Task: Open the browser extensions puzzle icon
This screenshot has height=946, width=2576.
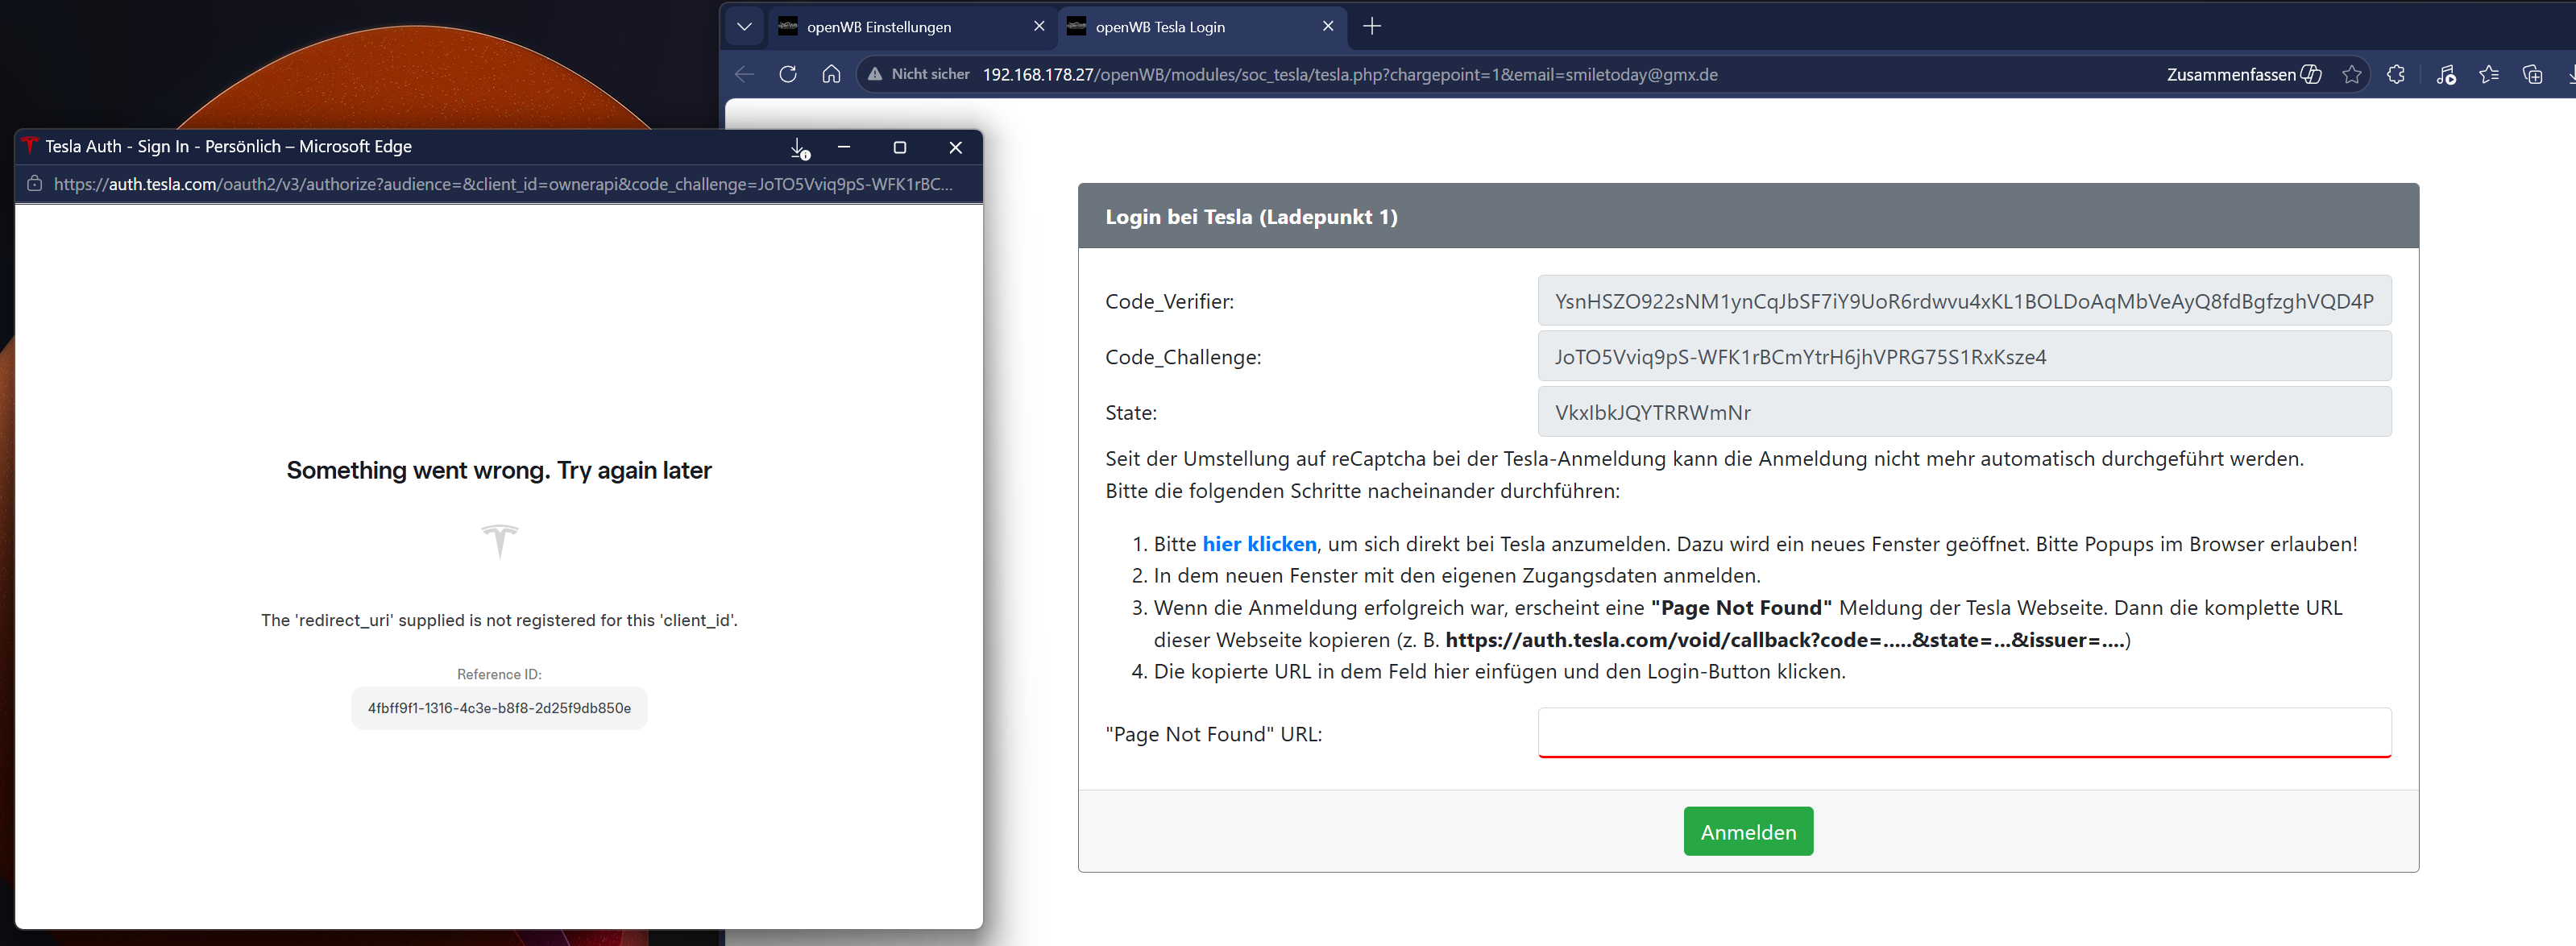Action: [2396, 74]
